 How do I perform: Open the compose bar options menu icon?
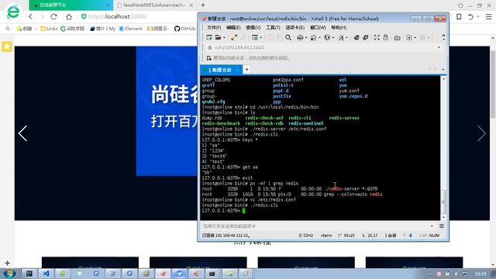click(442, 226)
